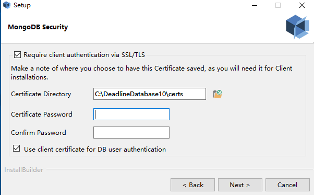The height and width of the screenshot is (195, 314).
Task: Focus the Certificate Directory path field
Action: pos(150,94)
